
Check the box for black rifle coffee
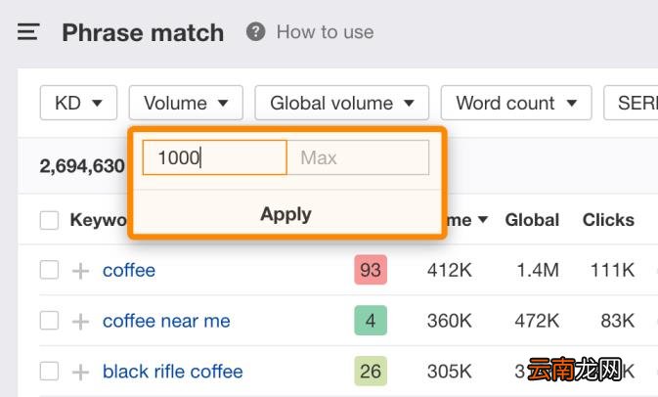(x=49, y=372)
